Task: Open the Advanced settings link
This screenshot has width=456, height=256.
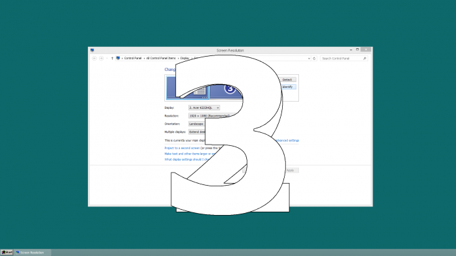Action: pyautogui.click(x=287, y=141)
